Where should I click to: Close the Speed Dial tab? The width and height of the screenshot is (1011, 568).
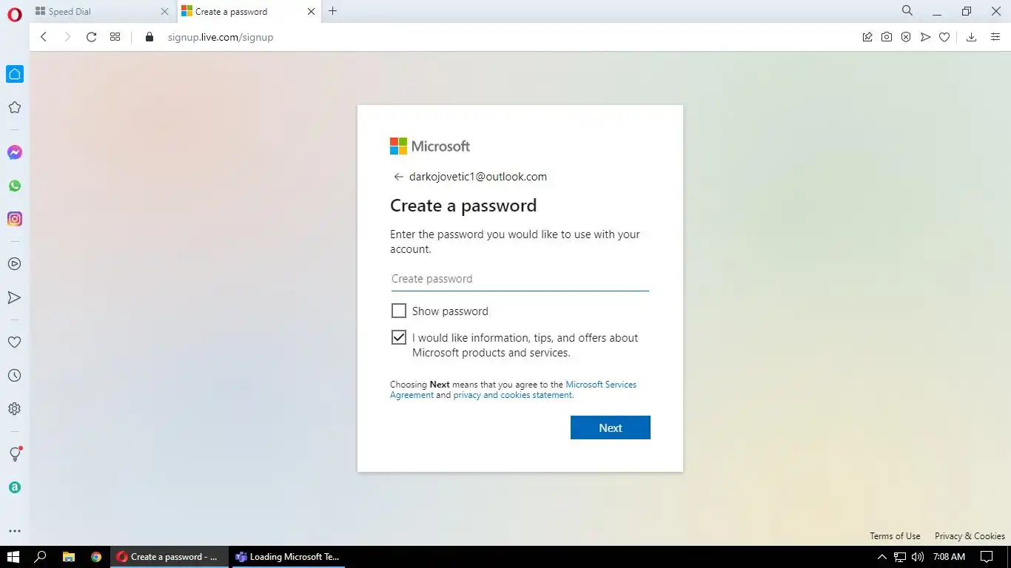164,11
